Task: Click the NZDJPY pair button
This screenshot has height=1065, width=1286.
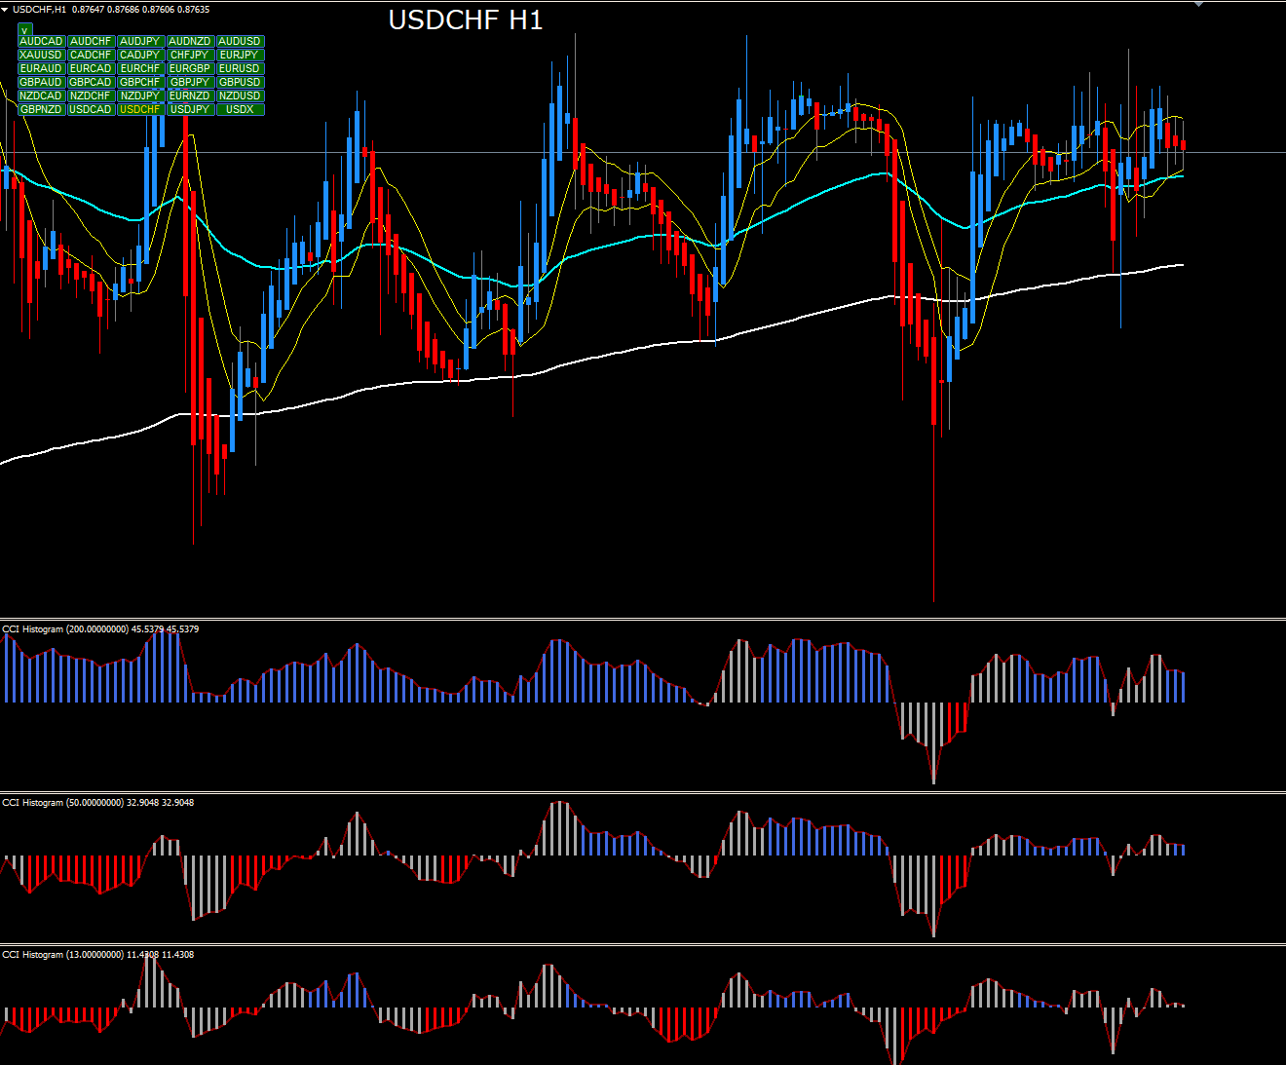Action: [140, 96]
